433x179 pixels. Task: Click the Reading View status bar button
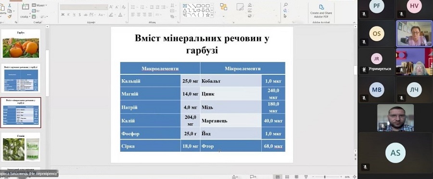296,177
